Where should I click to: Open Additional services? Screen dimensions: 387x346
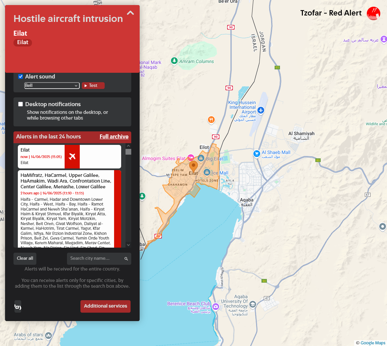click(105, 306)
